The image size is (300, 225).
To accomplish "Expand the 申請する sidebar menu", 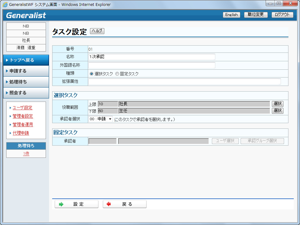I will point(26,71).
